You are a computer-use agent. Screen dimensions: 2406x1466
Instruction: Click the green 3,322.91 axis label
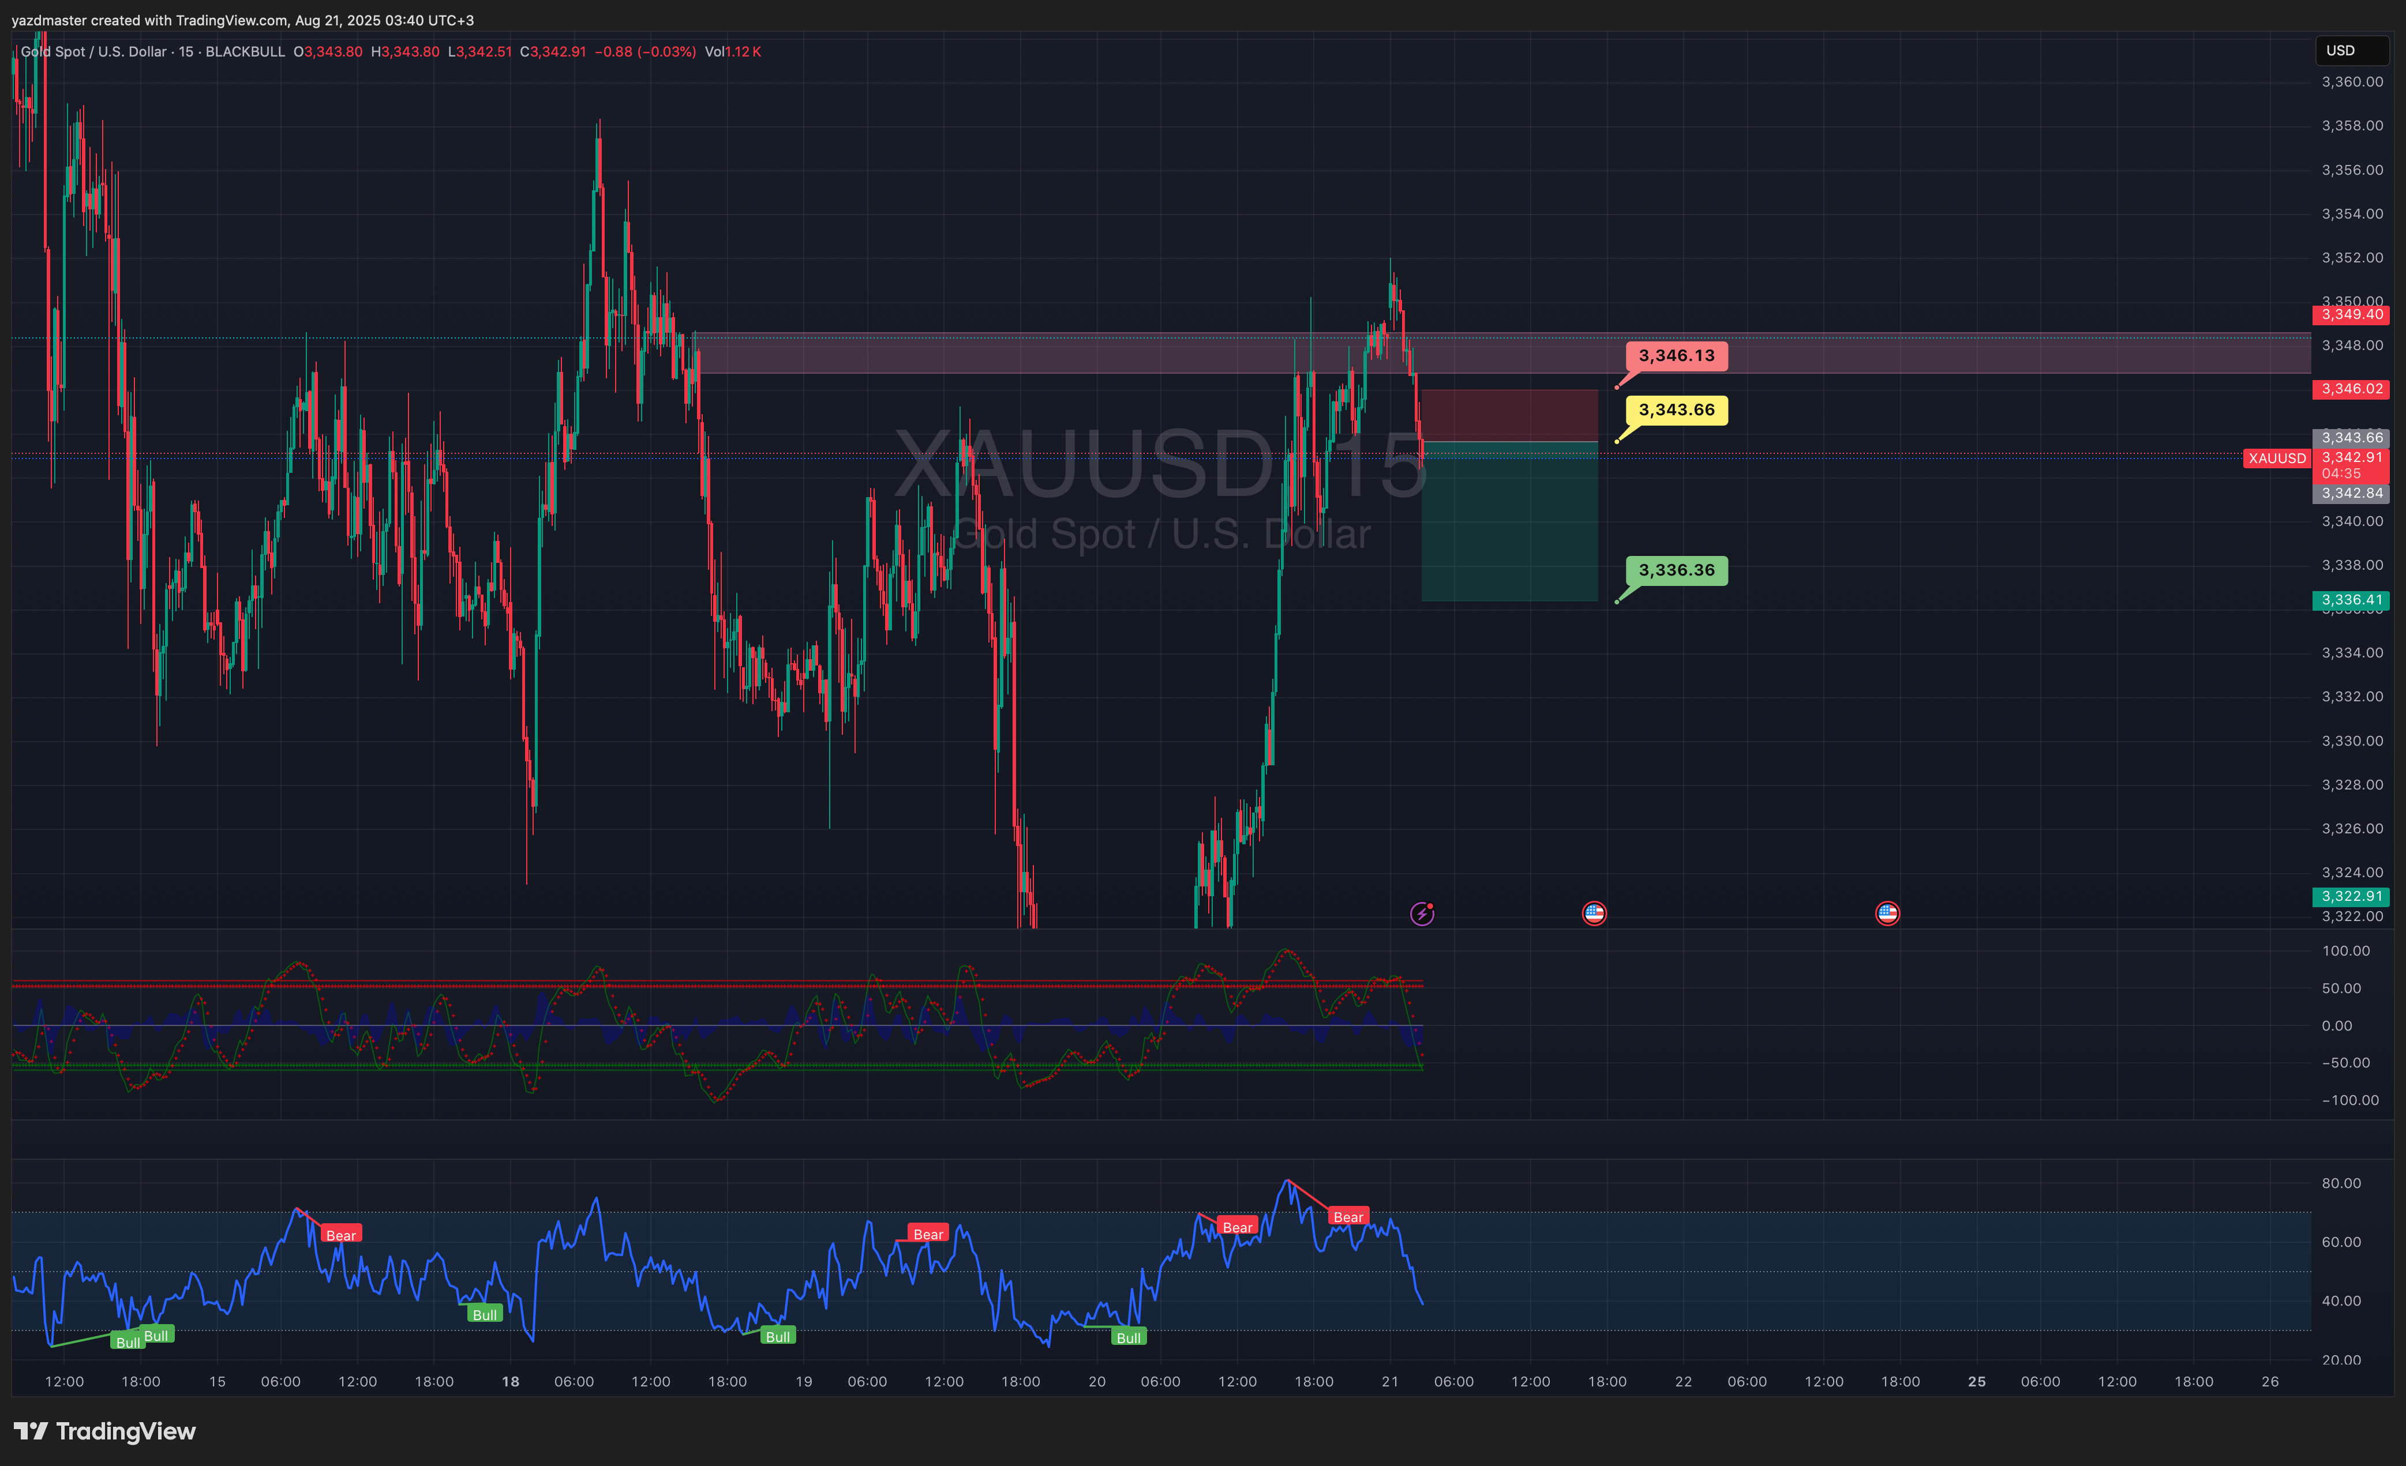point(2351,896)
